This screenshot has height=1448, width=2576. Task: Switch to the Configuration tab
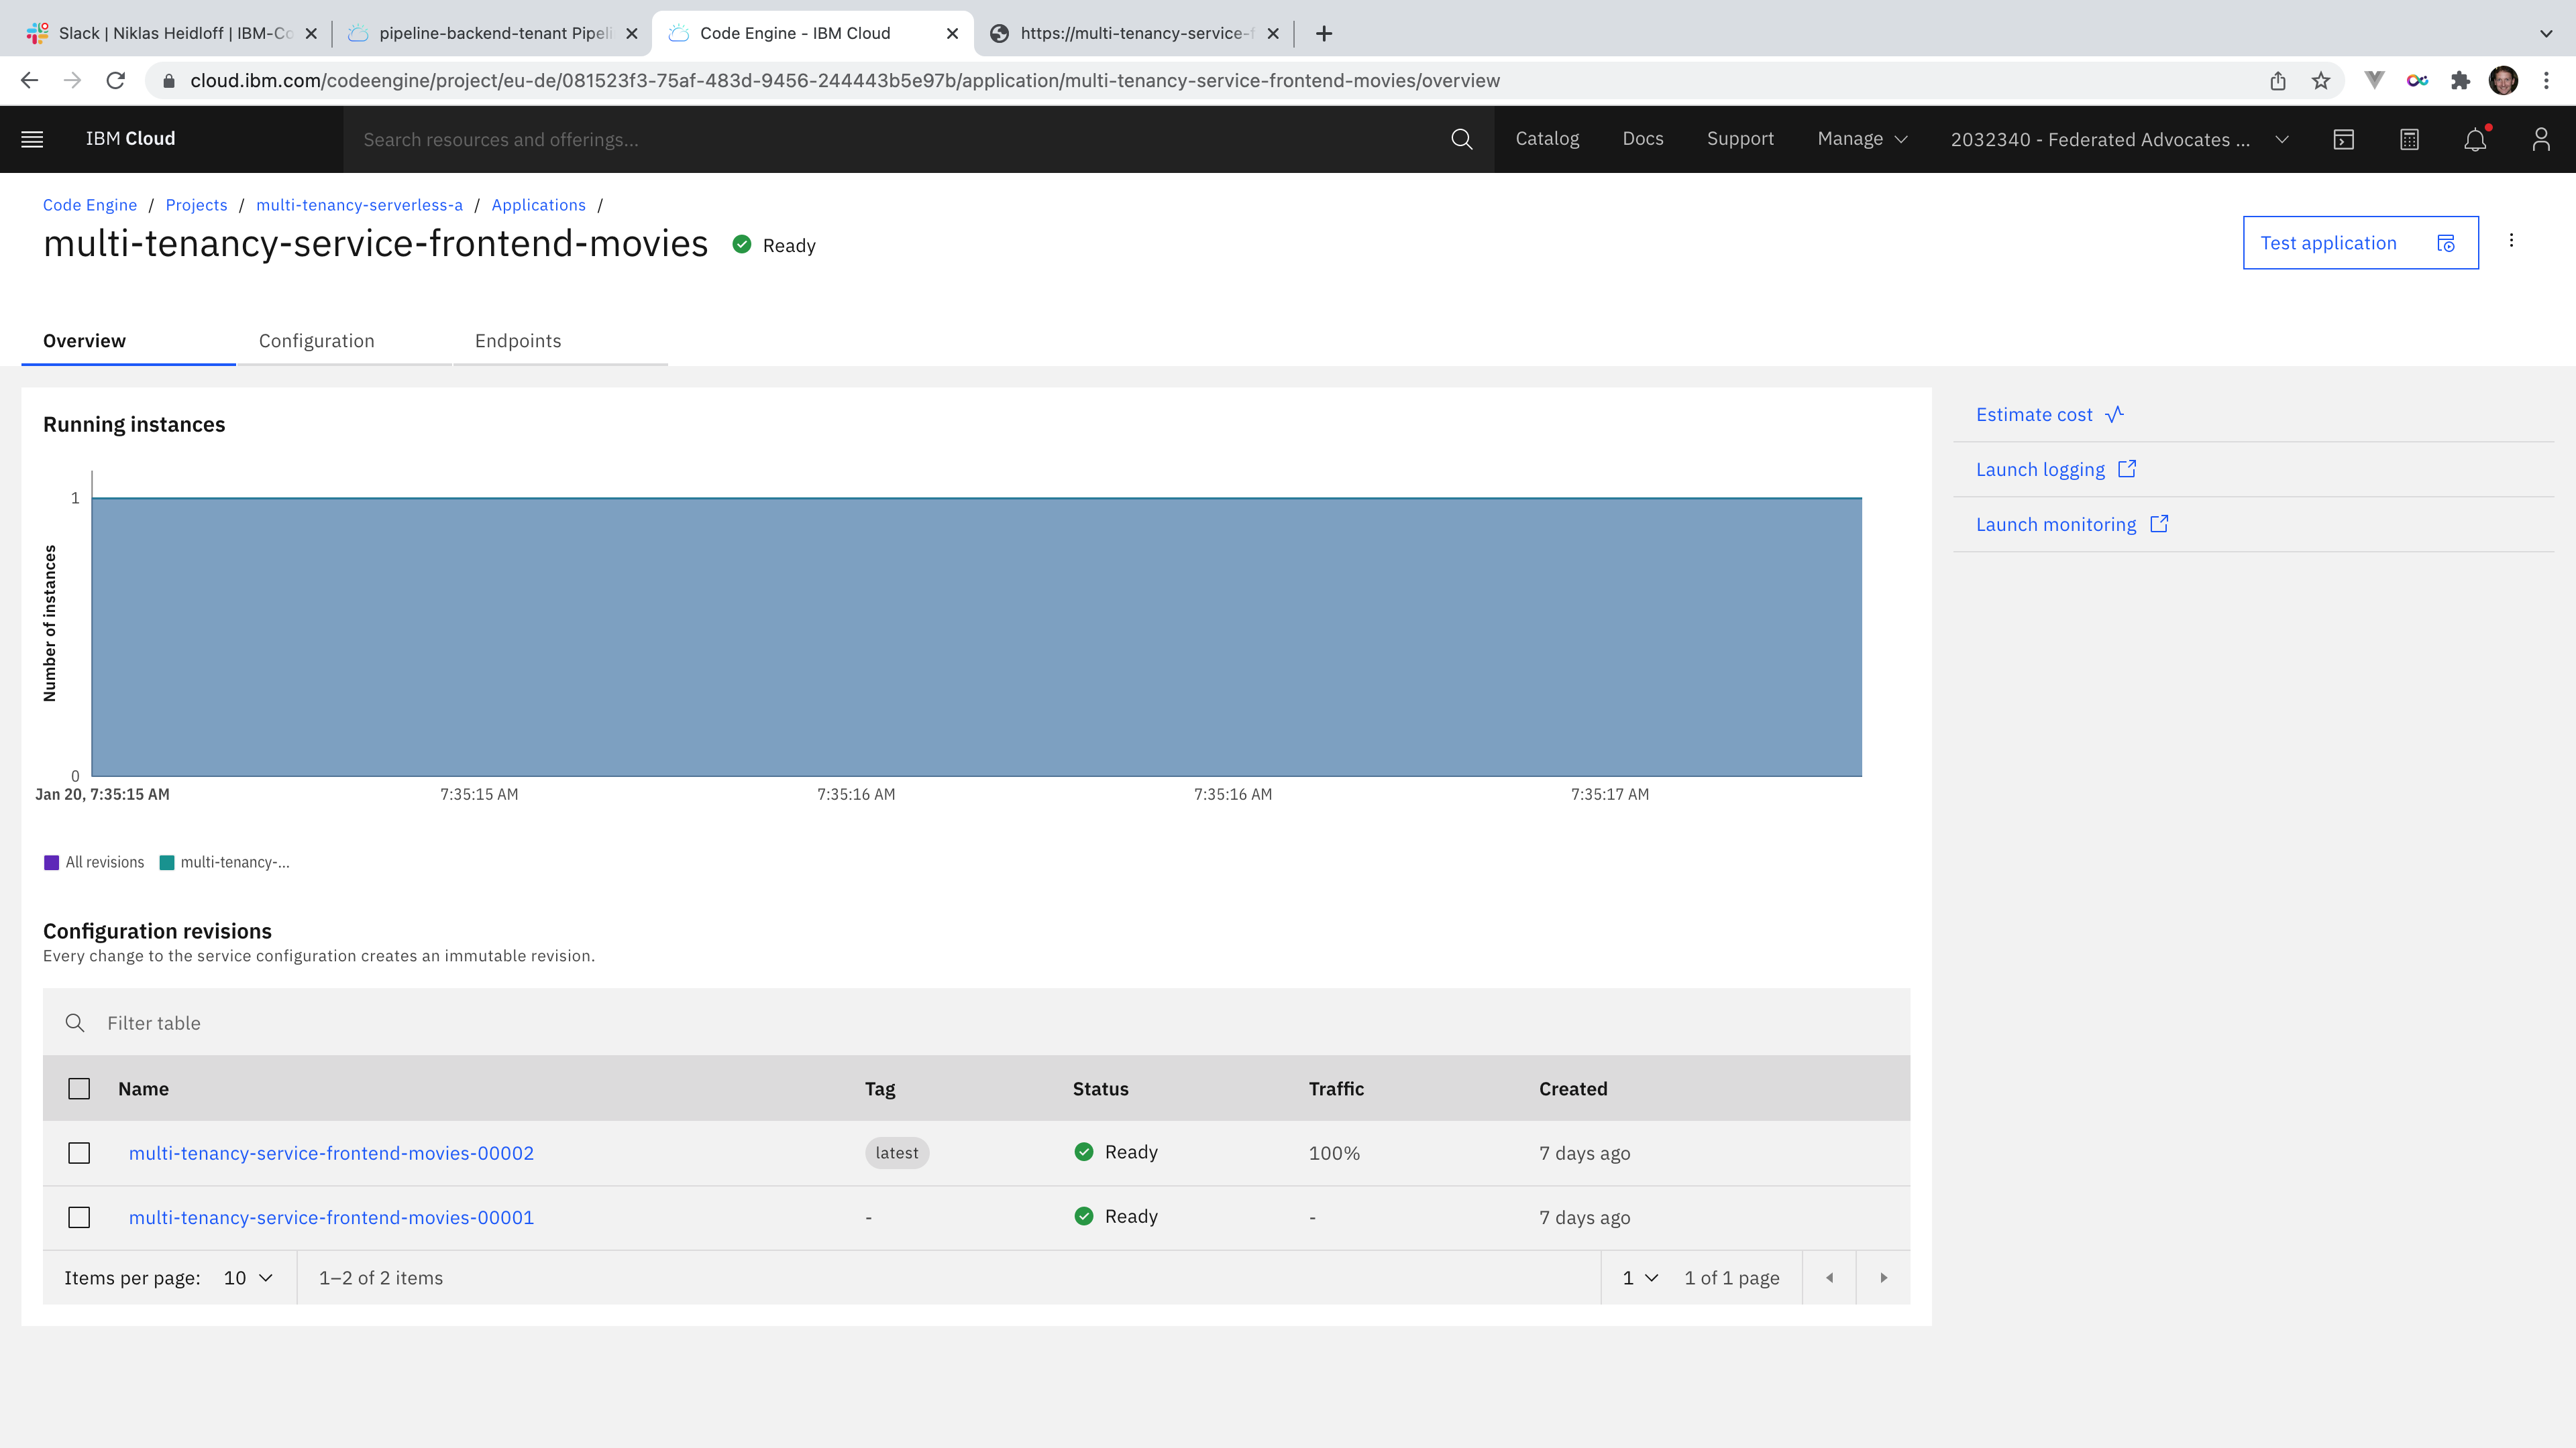tap(316, 341)
